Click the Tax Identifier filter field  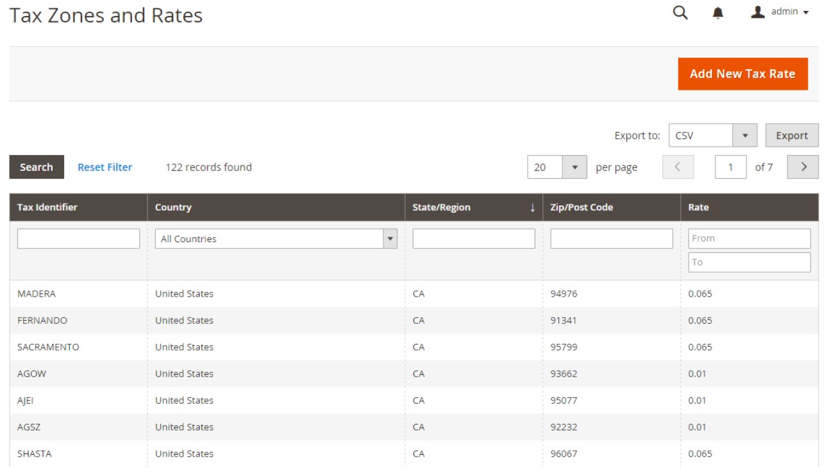(78, 239)
